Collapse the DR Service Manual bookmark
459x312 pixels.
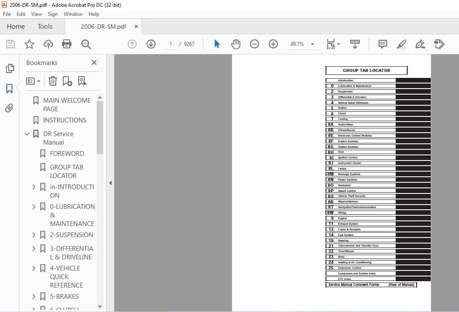[x=27, y=134]
